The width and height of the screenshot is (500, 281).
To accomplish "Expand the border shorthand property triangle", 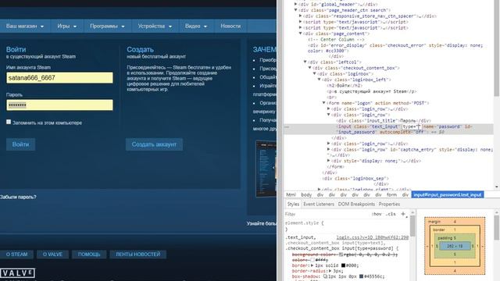I will point(312,265).
